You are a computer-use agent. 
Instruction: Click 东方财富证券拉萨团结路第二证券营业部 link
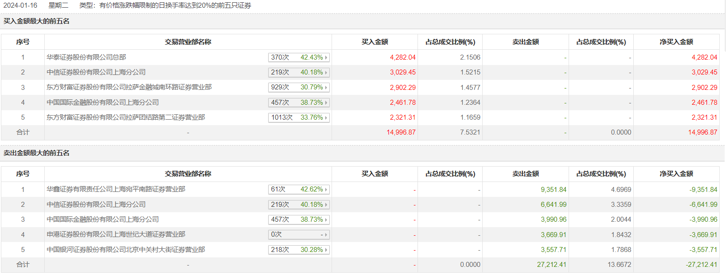pos(126,117)
